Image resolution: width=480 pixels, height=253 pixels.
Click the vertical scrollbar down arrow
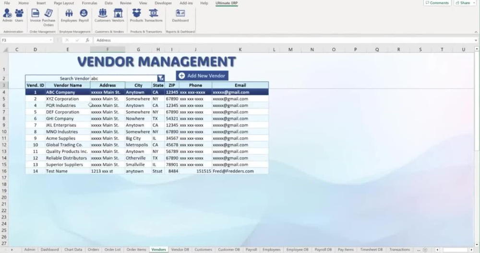click(x=477, y=244)
